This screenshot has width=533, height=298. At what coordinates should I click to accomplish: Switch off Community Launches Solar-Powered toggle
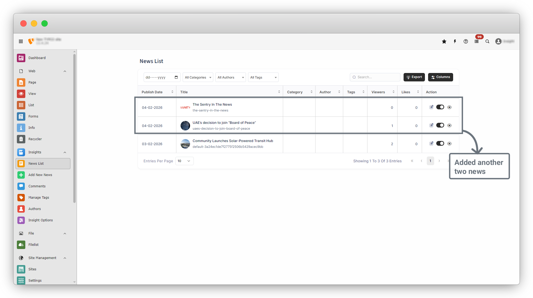tap(440, 143)
